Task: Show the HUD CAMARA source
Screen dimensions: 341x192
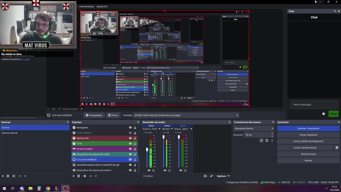Action: (x=130, y=133)
